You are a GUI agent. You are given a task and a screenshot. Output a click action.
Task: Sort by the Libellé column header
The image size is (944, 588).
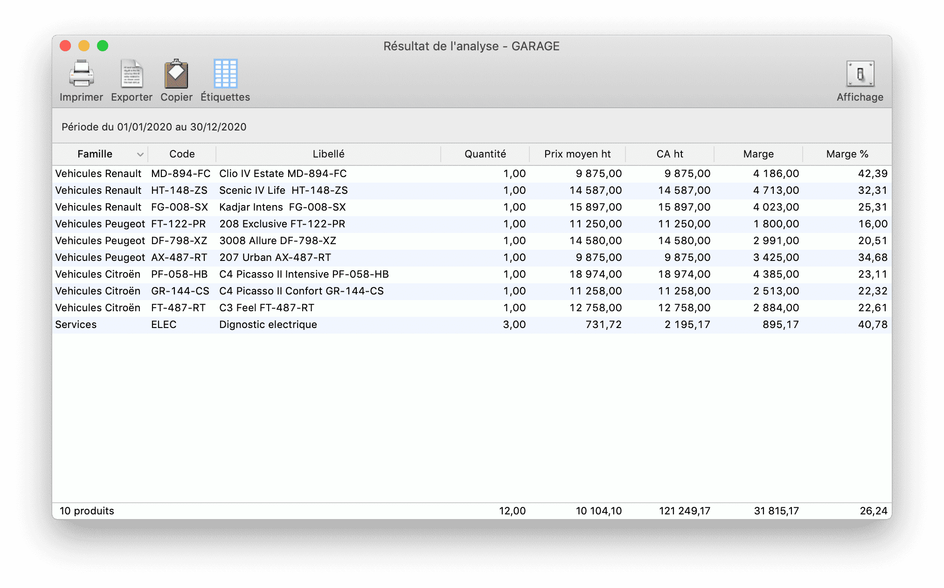[x=328, y=154]
